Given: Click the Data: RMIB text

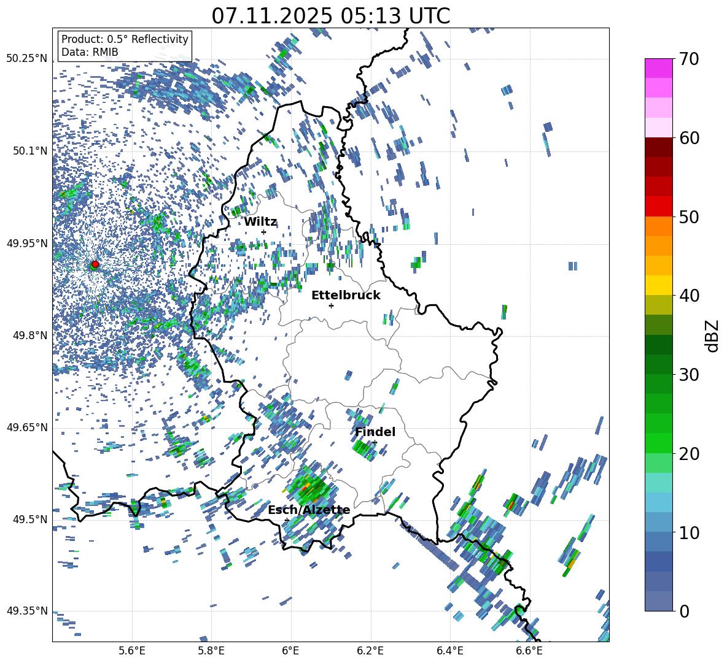Looking at the screenshot, I should [x=90, y=52].
